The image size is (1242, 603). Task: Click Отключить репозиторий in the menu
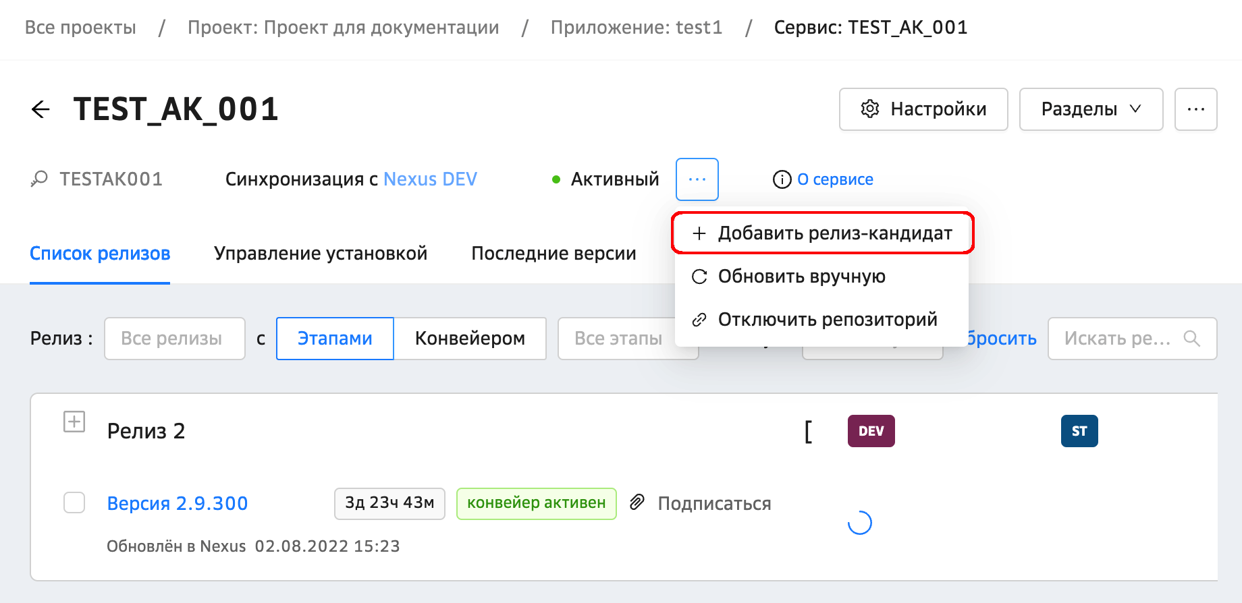827,320
